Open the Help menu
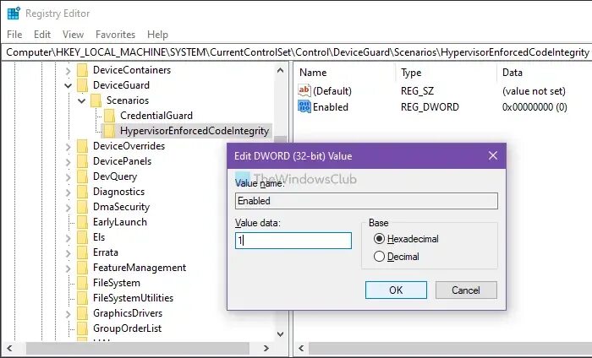This screenshot has height=358, width=592. click(x=157, y=35)
